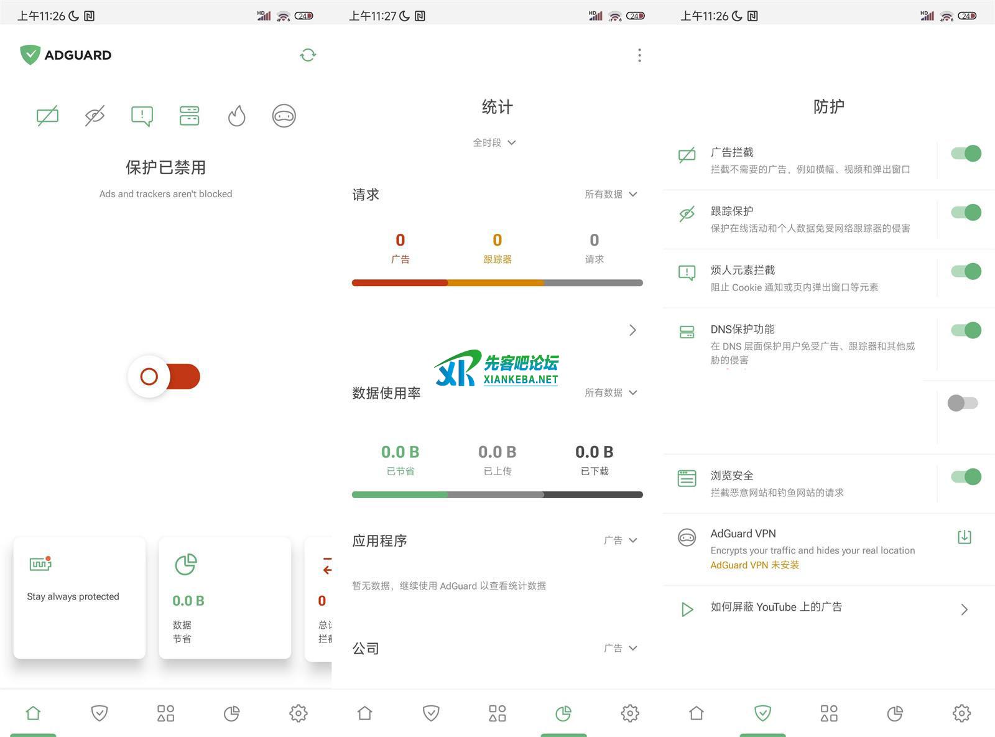
Task: Tap the refresh icon beside the AdGuard logo
Action: 308,55
